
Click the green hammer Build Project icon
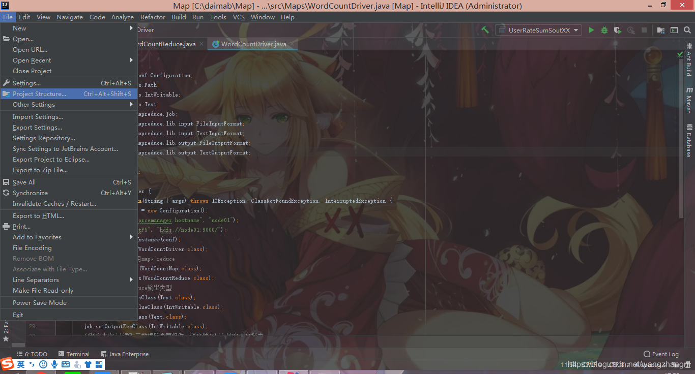coord(485,30)
